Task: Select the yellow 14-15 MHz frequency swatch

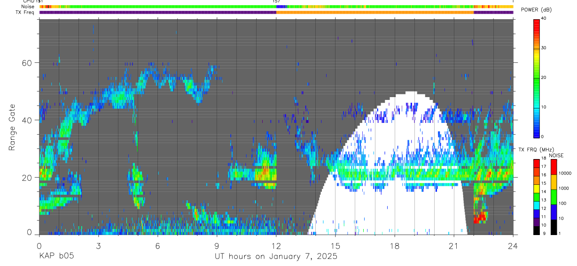Action: [536, 189]
